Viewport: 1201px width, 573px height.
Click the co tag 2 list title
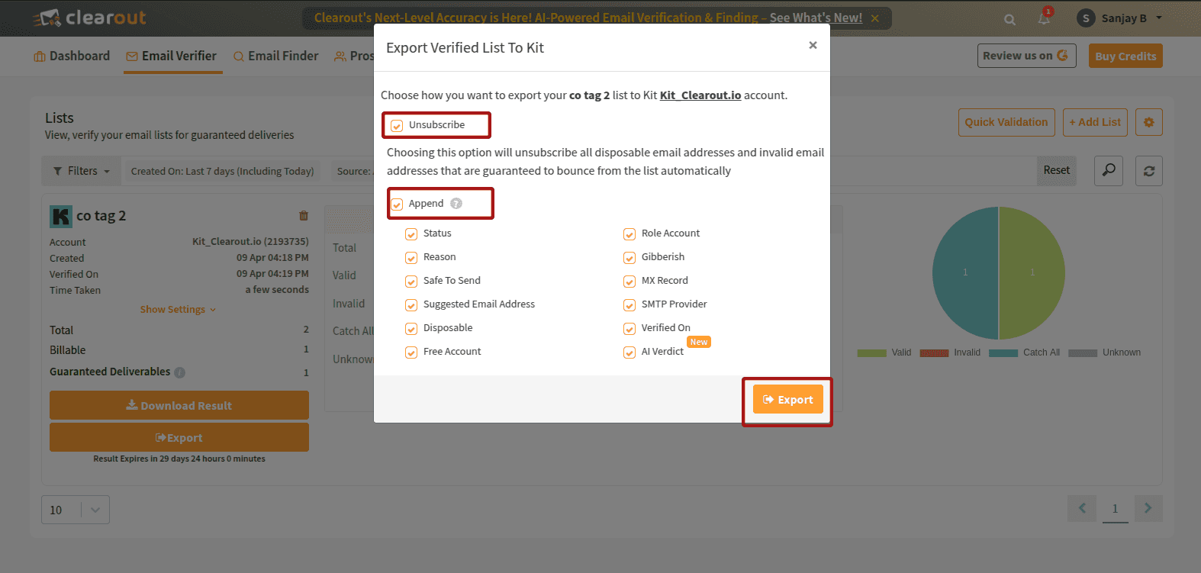click(x=101, y=216)
